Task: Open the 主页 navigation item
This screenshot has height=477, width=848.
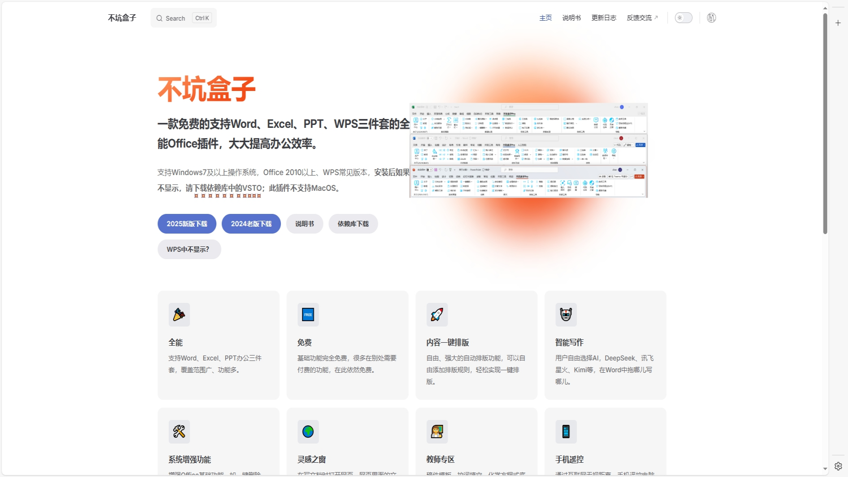Action: [545, 18]
